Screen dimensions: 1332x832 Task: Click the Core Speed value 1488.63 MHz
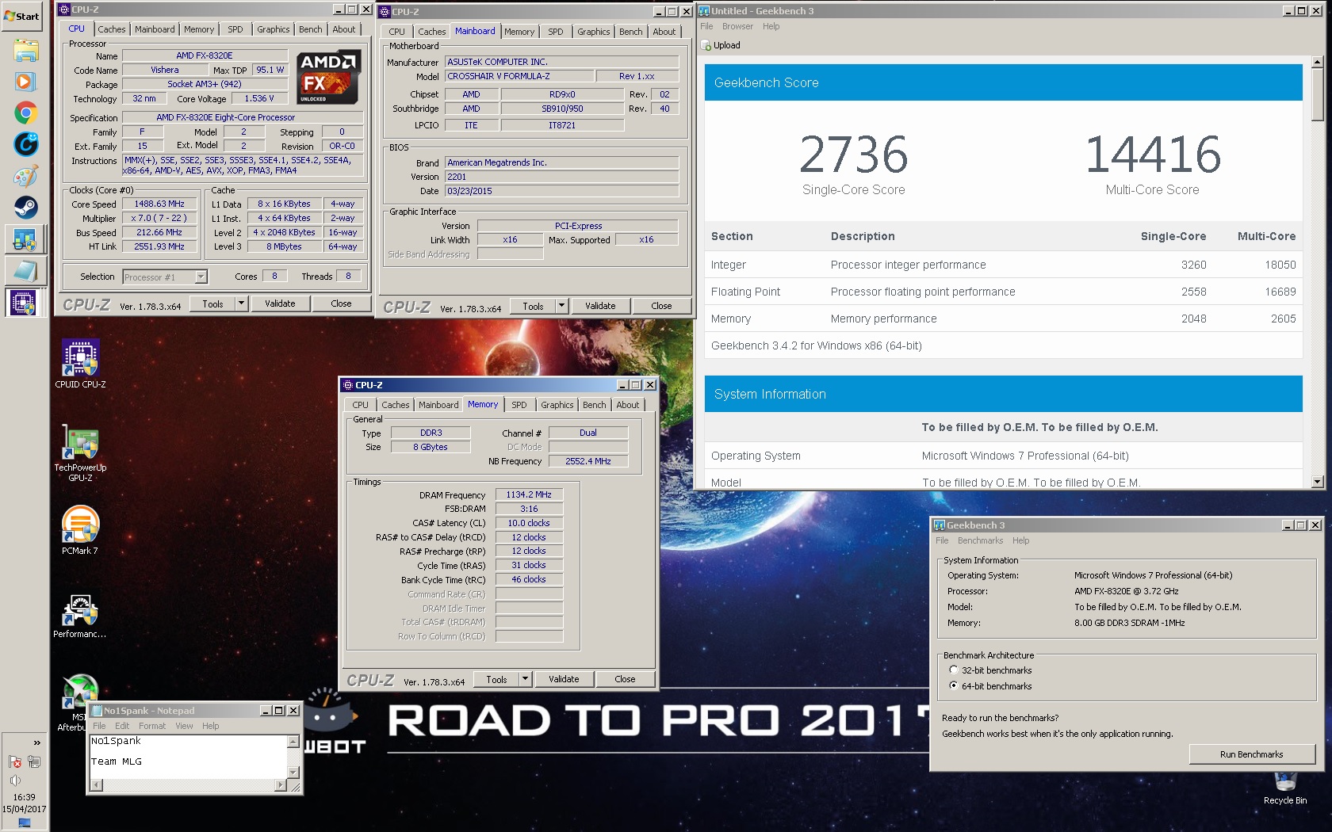[159, 204]
